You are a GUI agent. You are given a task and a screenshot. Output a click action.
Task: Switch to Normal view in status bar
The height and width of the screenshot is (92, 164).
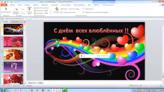tap(130, 86)
